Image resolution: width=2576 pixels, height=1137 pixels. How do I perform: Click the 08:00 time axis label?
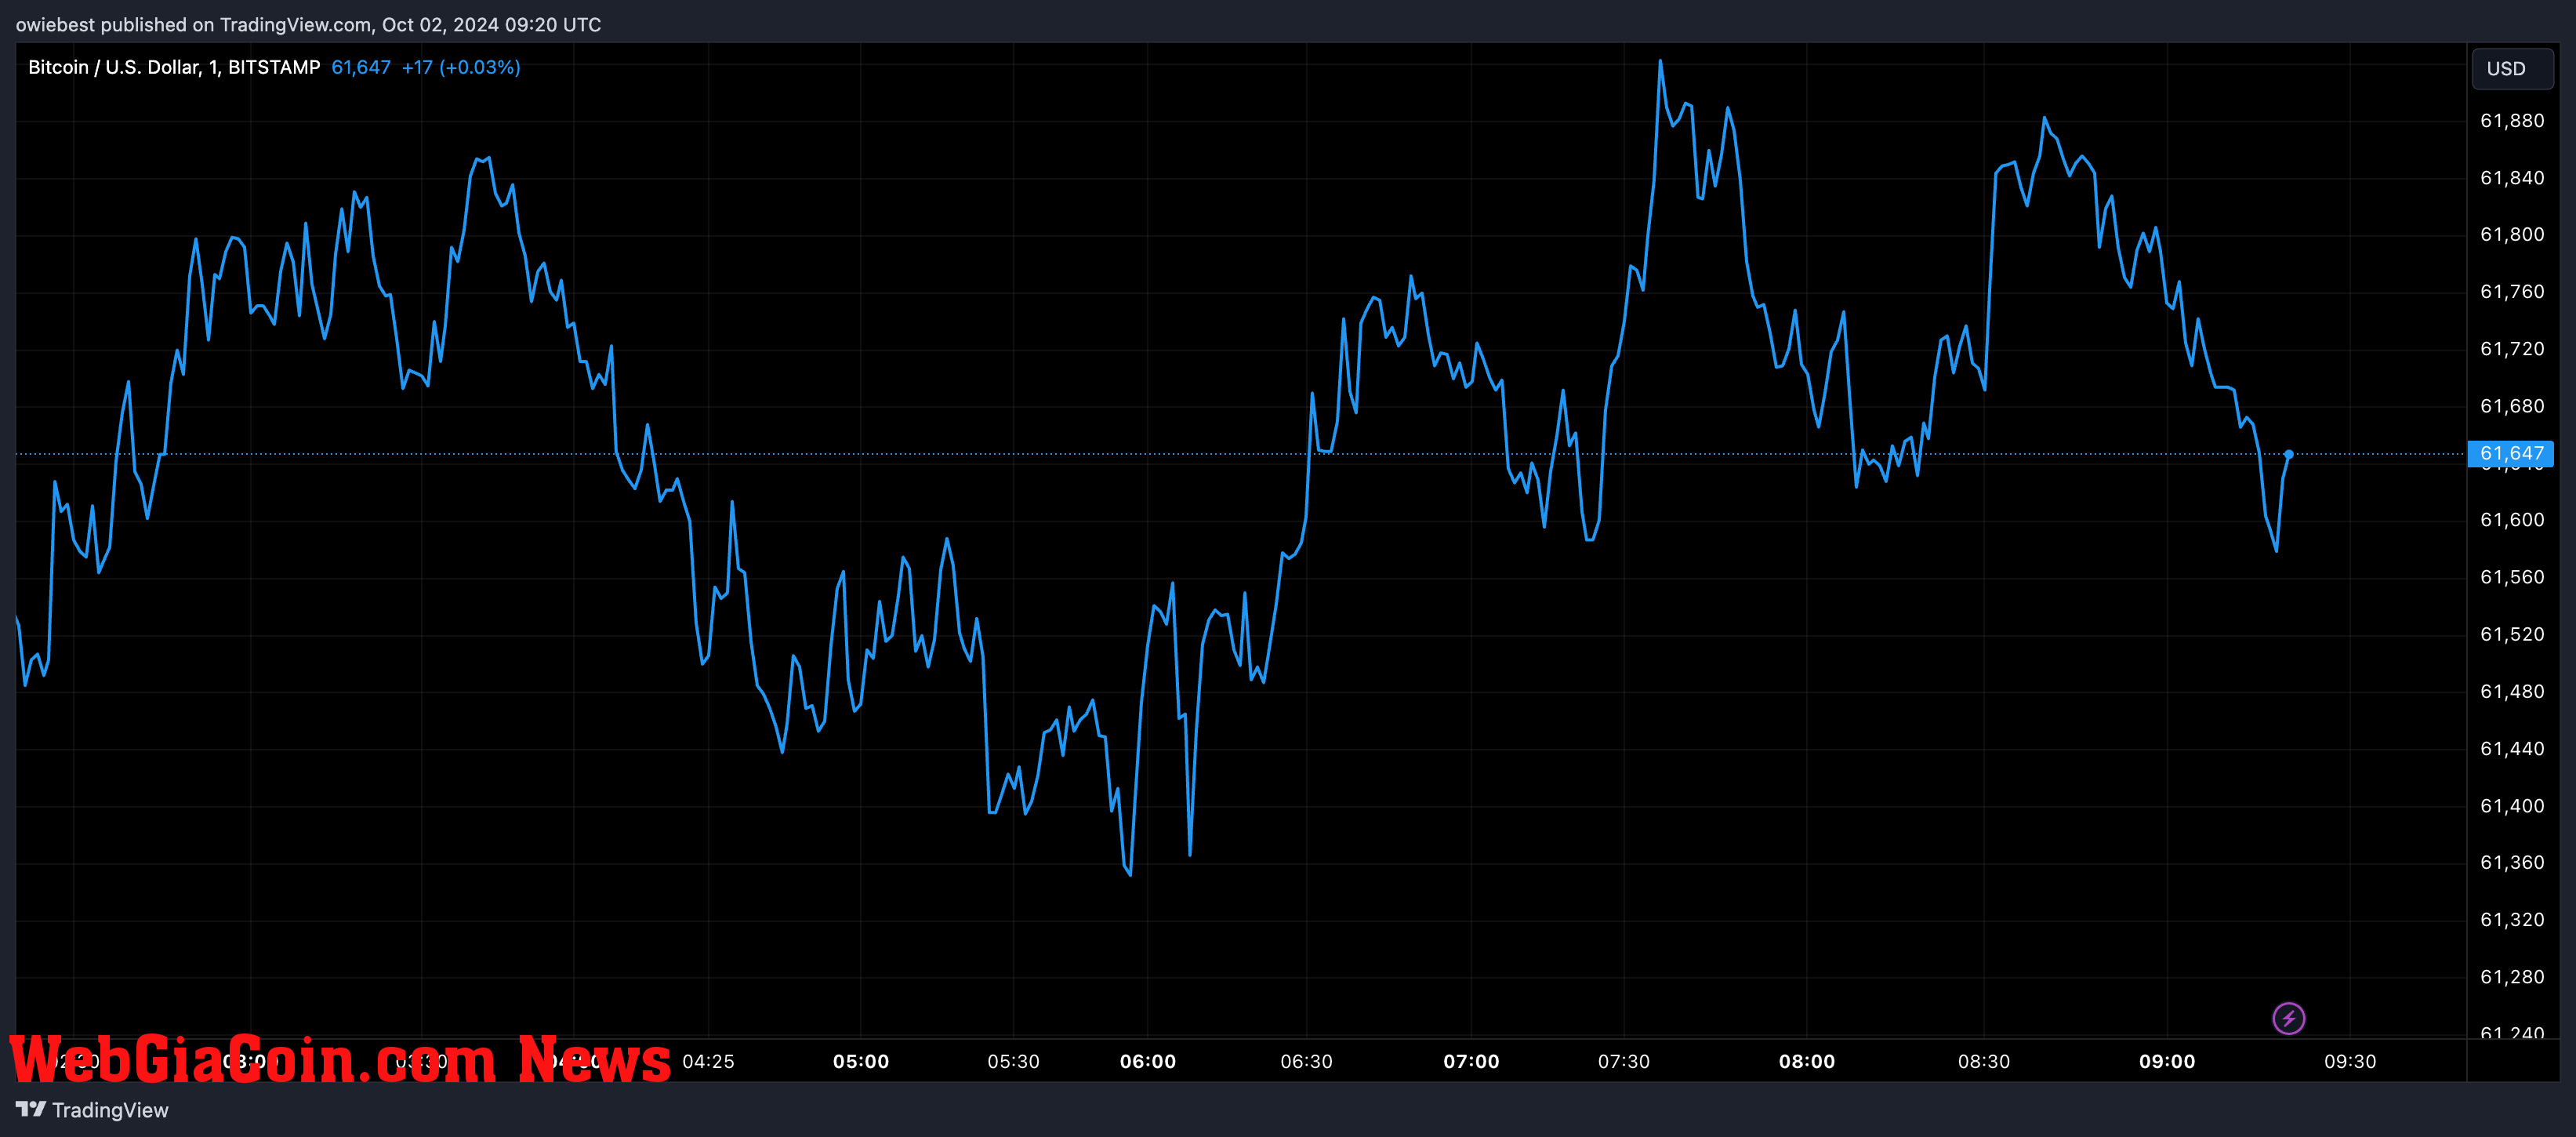click(x=1807, y=1061)
